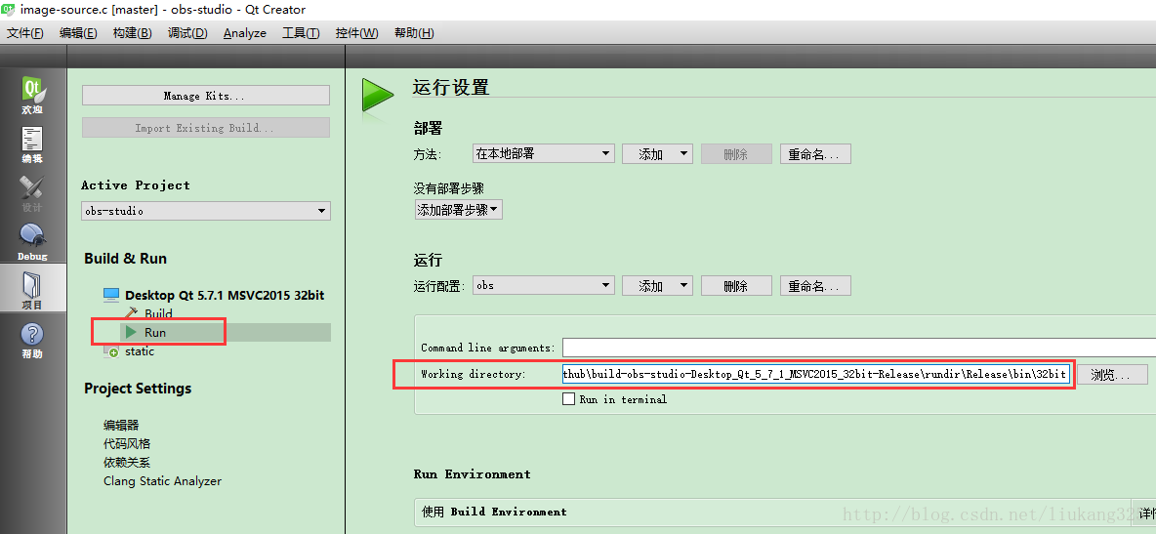Open the deploy 添加 dropdown button
The width and height of the screenshot is (1156, 534).
[657, 153]
